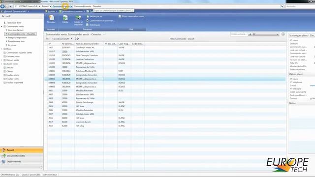Click the E-mail link value in Détails client

point(313,86)
